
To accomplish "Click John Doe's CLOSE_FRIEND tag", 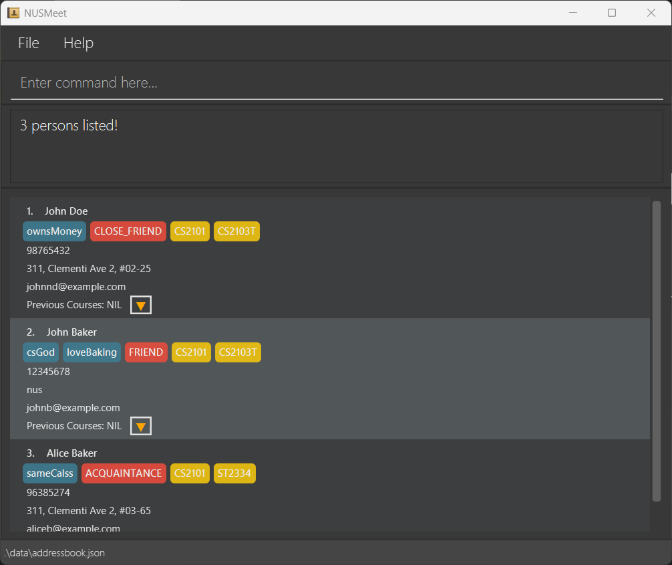I will [x=128, y=231].
